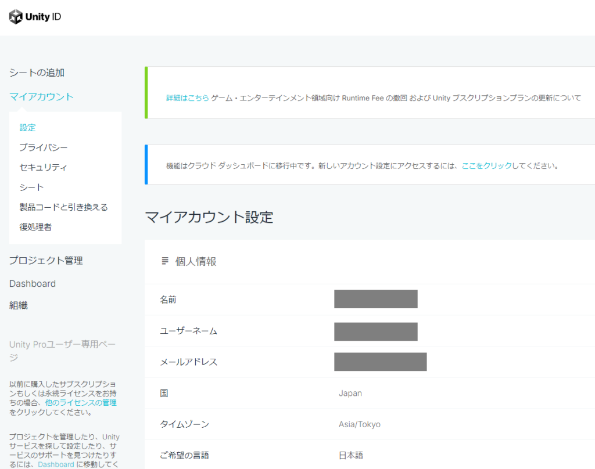Click the redacted メールアドレス value field
Viewport: 595px width, 469px height.
click(380, 362)
